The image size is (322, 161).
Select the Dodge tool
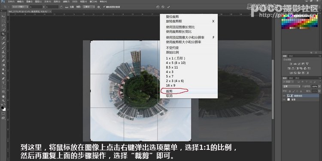[3, 74]
